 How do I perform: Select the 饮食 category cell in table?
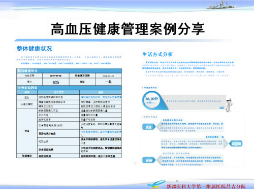[27, 131]
